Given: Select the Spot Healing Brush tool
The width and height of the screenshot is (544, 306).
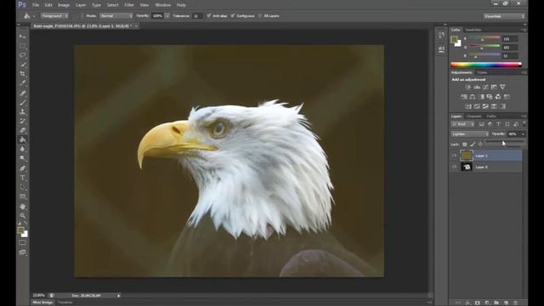Looking at the screenshot, I should (x=23, y=93).
